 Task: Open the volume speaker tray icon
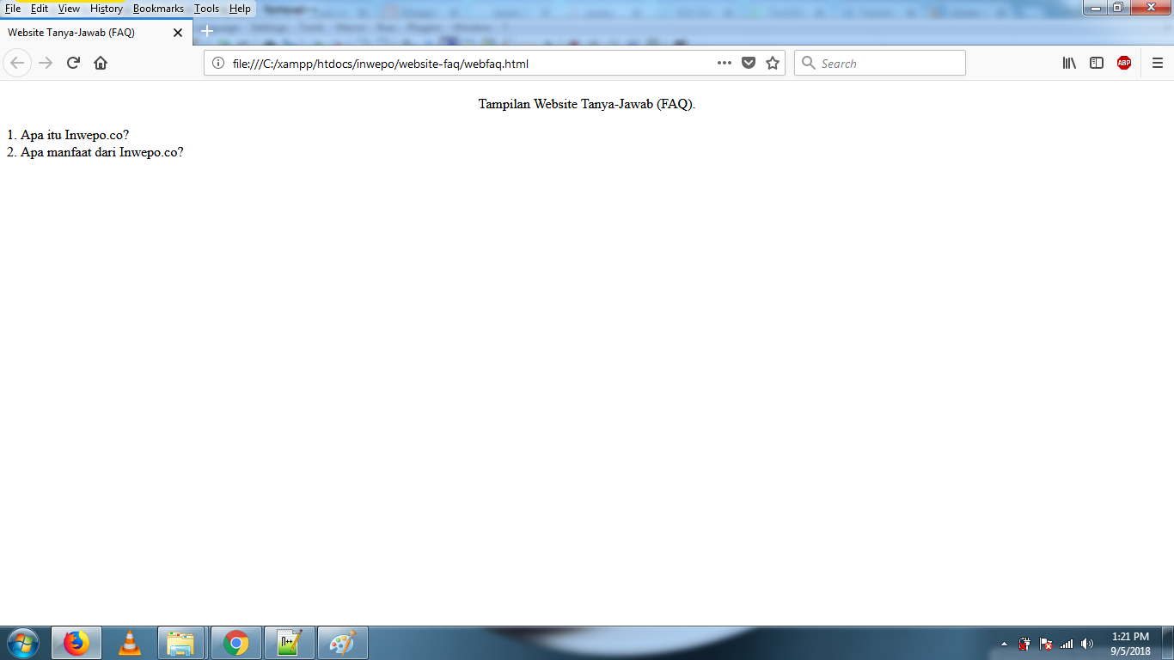[x=1087, y=644]
